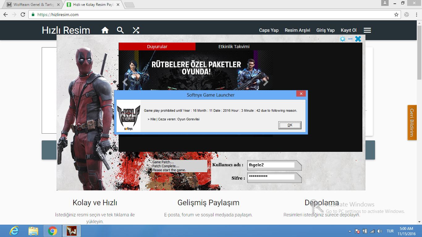Click the Wolfteam logo in dialog
The width and height of the screenshot is (422, 237).
pos(128,116)
